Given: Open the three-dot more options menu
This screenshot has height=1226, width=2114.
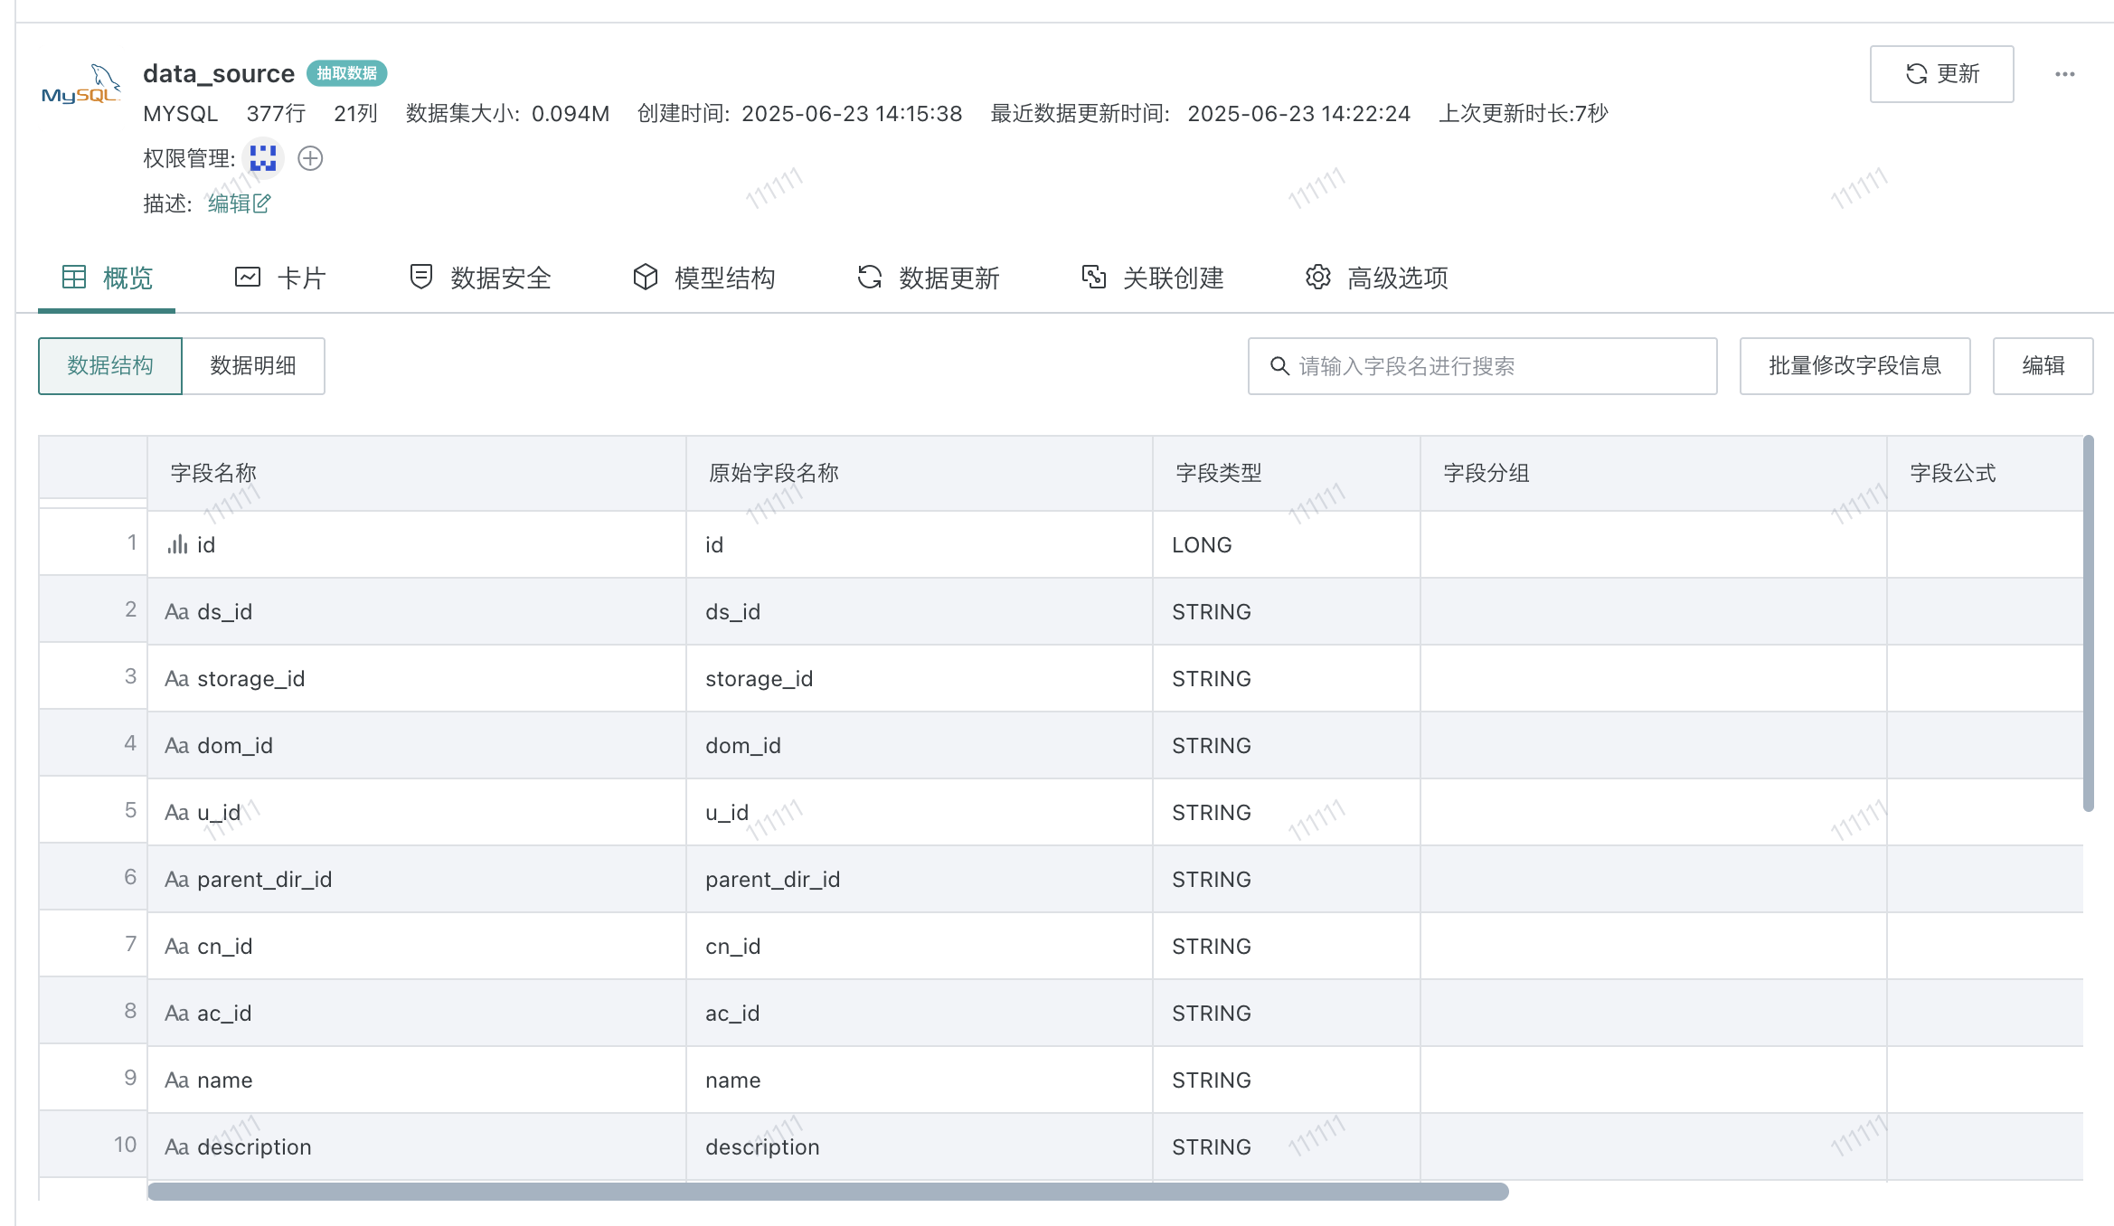Looking at the screenshot, I should [2064, 74].
